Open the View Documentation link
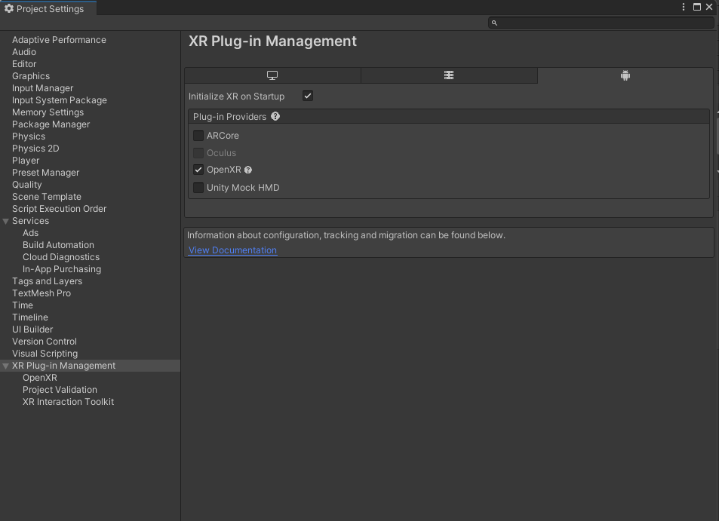This screenshot has height=521, width=719. [232, 250]
